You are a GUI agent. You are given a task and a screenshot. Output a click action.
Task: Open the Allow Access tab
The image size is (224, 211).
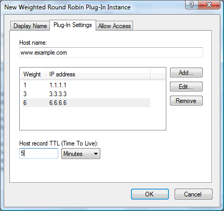point(114,26)
